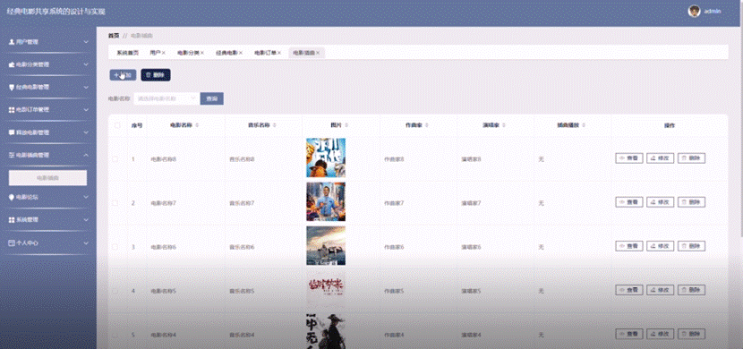Collapse the 电影插曲管理 chevron

coord(86,155)
